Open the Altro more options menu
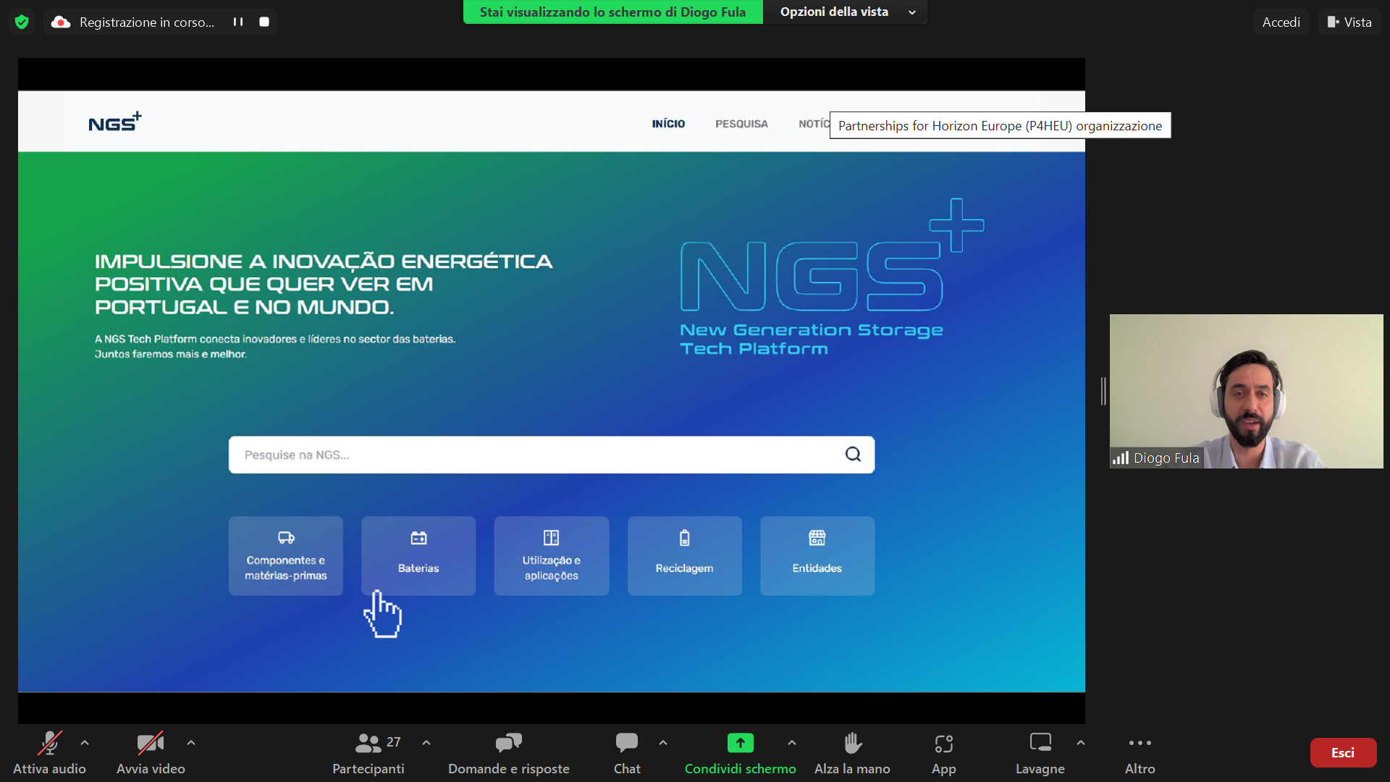 (x=1140, y=753)
